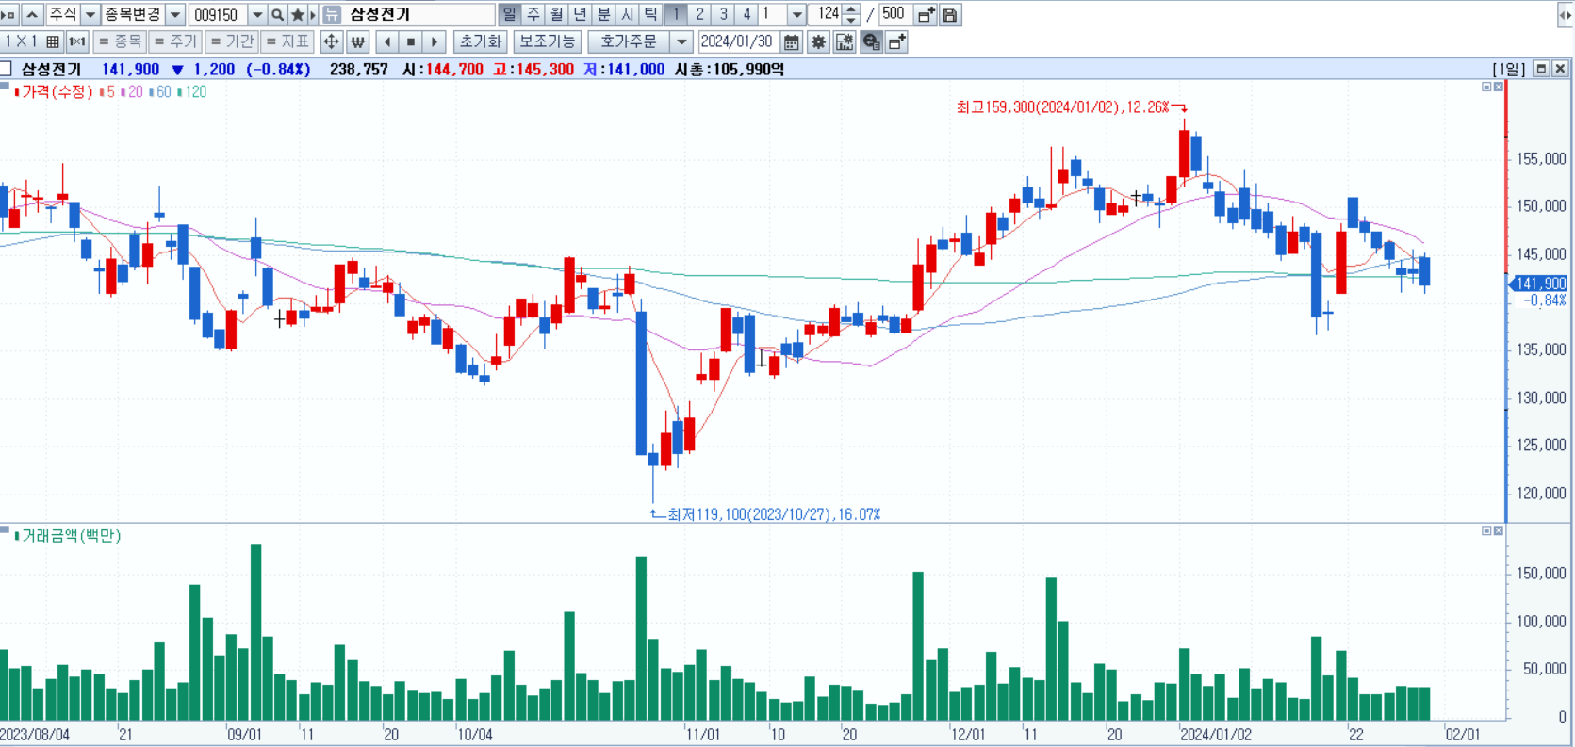Select preset period tab 2
Viewport: 1575px width, 747px height.
point(699,15)
